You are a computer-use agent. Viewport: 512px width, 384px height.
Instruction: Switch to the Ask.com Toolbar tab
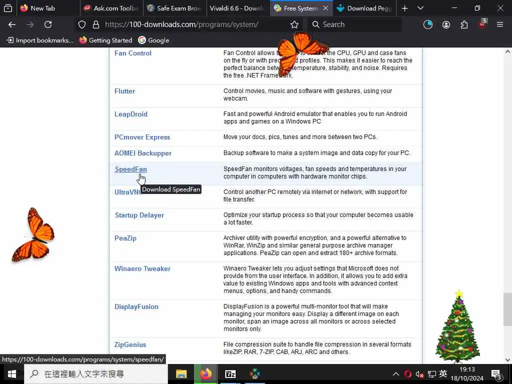pos(111,8)
